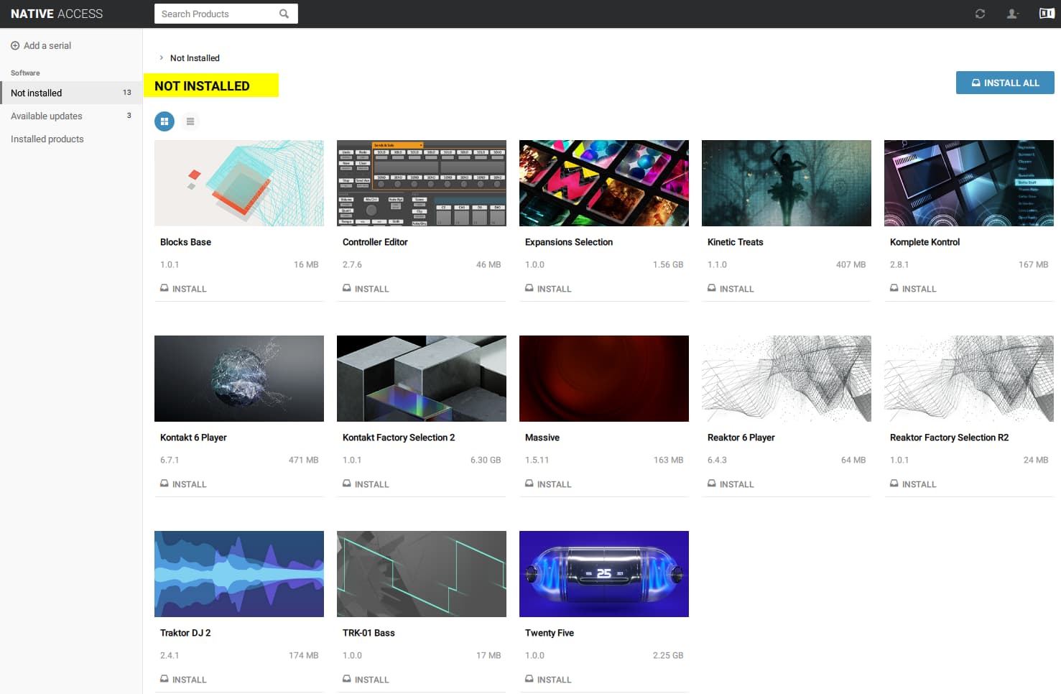
Task: Open Available updates section
Action: coord(47,116)
